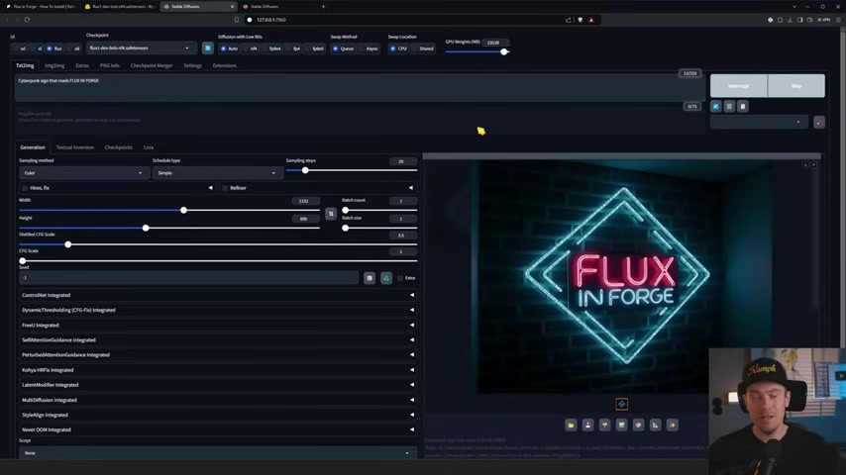This screenshot has width=846, height=475.
Task: Click the Brave shield icon
Action: [580, 20]
